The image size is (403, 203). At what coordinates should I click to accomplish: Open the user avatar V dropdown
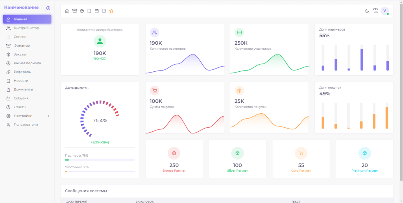click(x=385, y=11)
